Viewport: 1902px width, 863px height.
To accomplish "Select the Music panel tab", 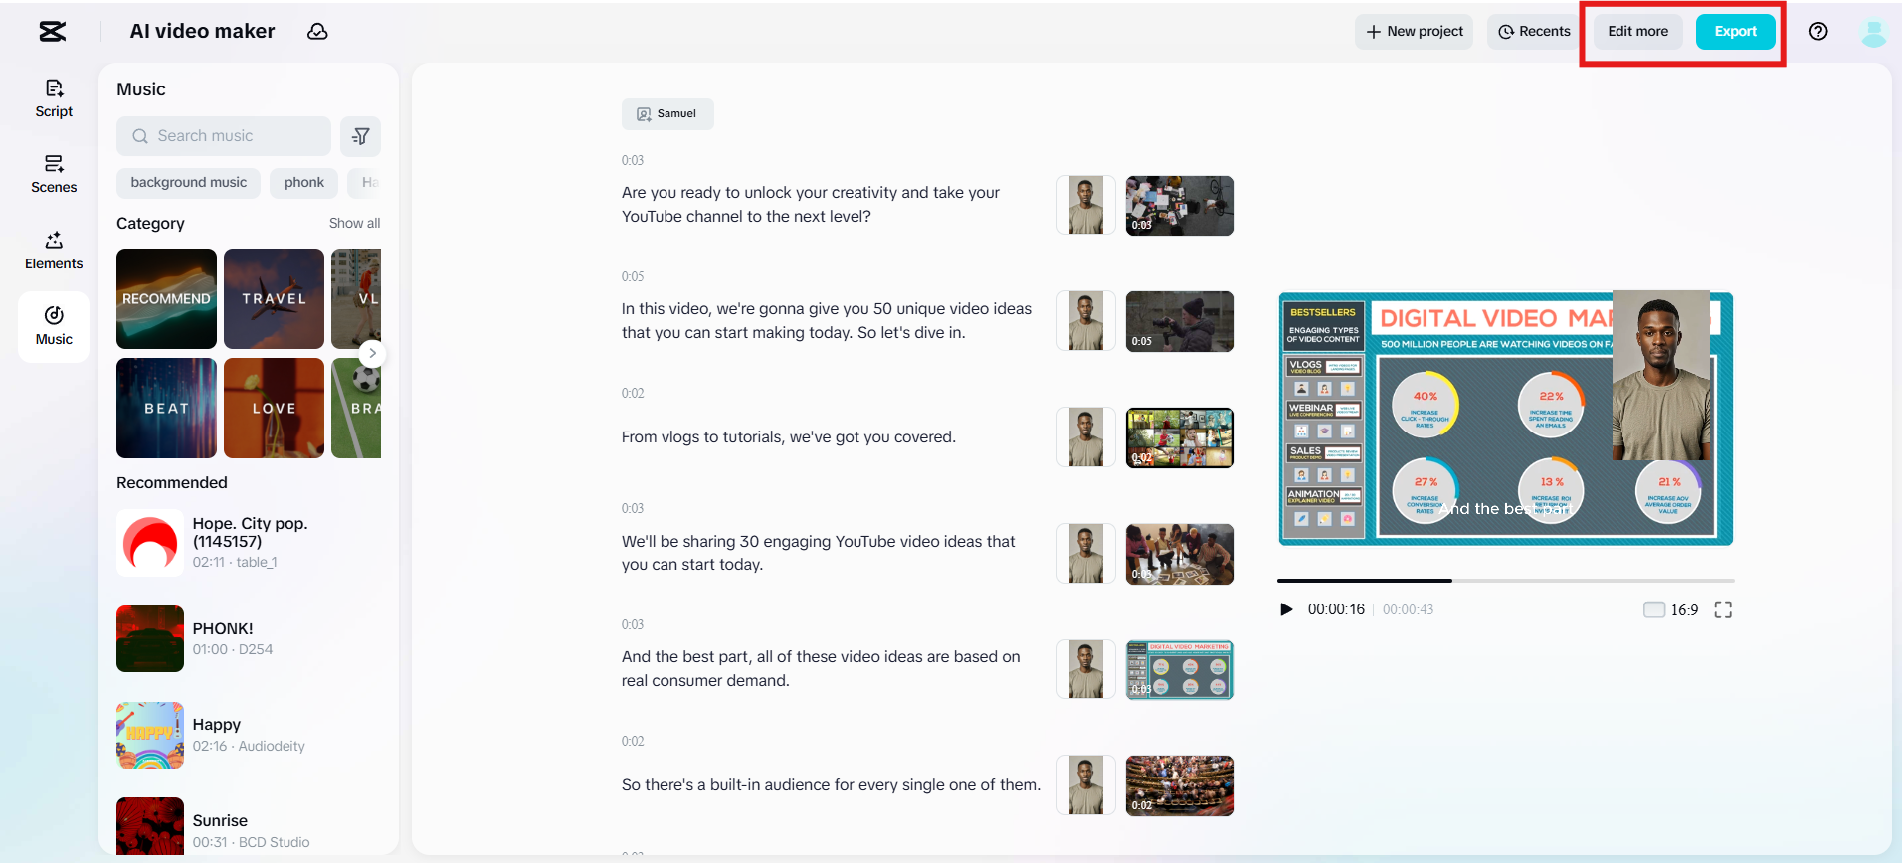I will [x=54, y=326].
